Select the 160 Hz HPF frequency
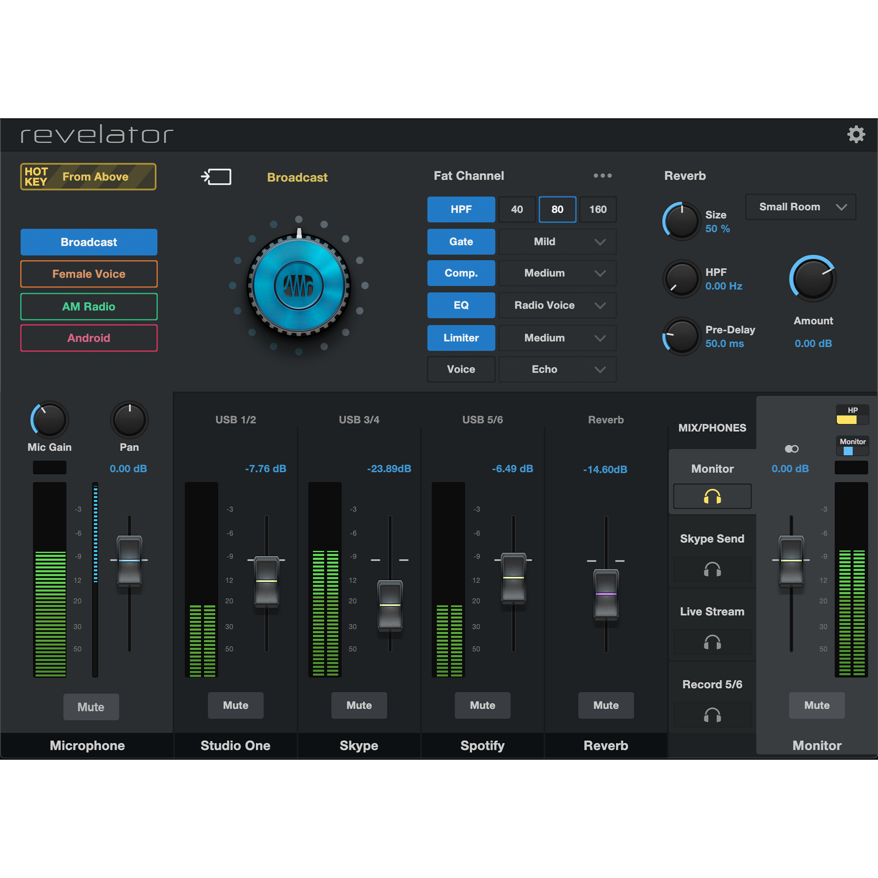The width and height of the screenshot is (878, 878). pos(597,209)
